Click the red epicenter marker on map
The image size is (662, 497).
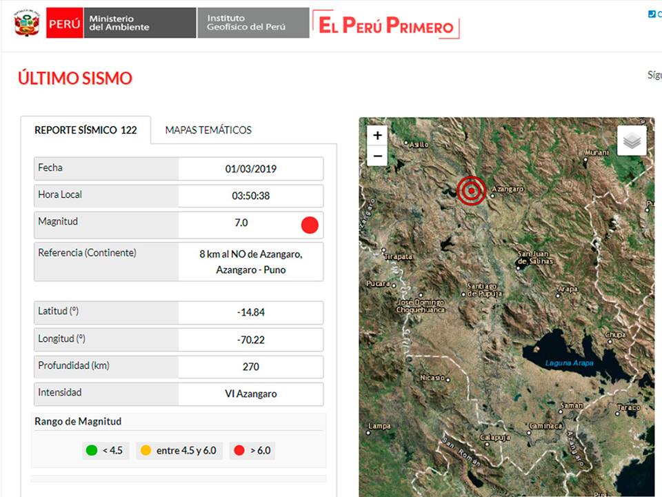[472, 190]
